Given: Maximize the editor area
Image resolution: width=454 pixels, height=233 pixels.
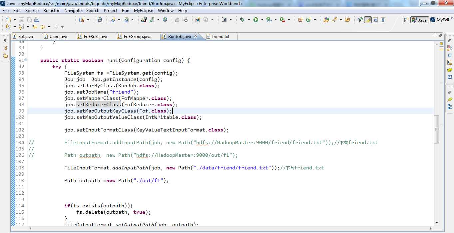Looking at the screenshot, I should [440, 35].
